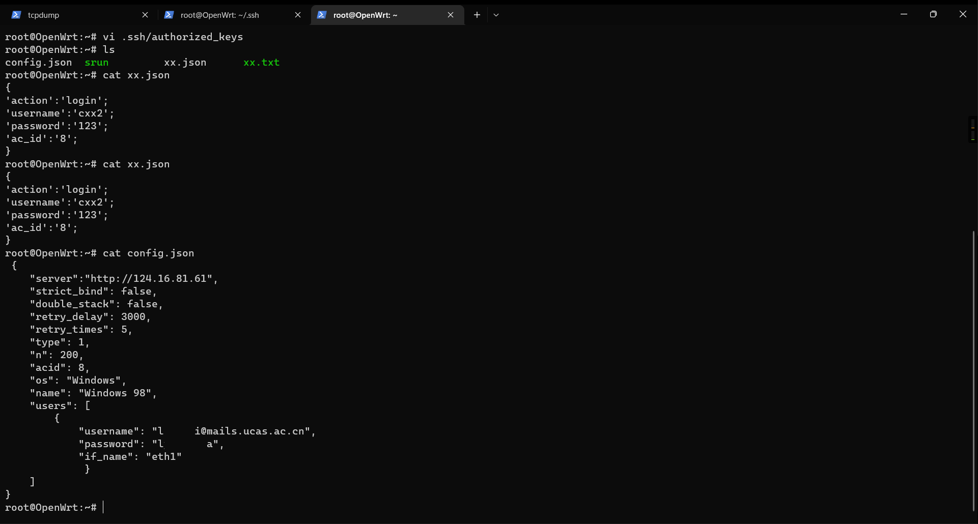Select the active root@OpenWrt: ~ tab
The height and width of the screenshot is (524, 978).
pos(387,15)
